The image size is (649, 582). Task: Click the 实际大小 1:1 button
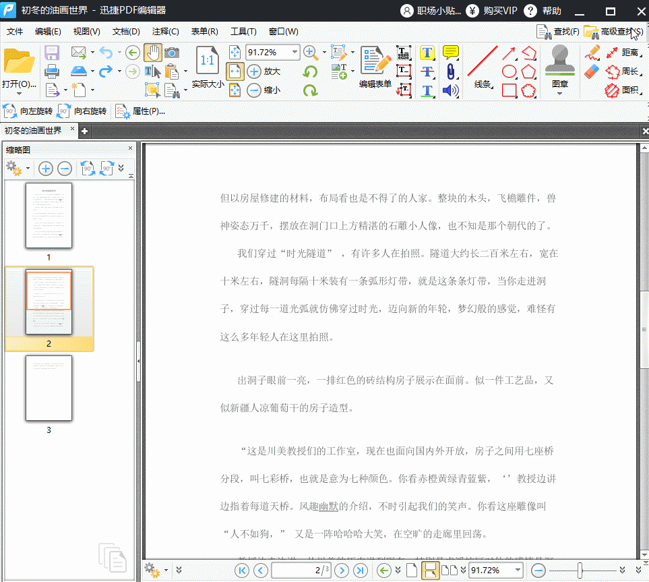coord(208,66)
